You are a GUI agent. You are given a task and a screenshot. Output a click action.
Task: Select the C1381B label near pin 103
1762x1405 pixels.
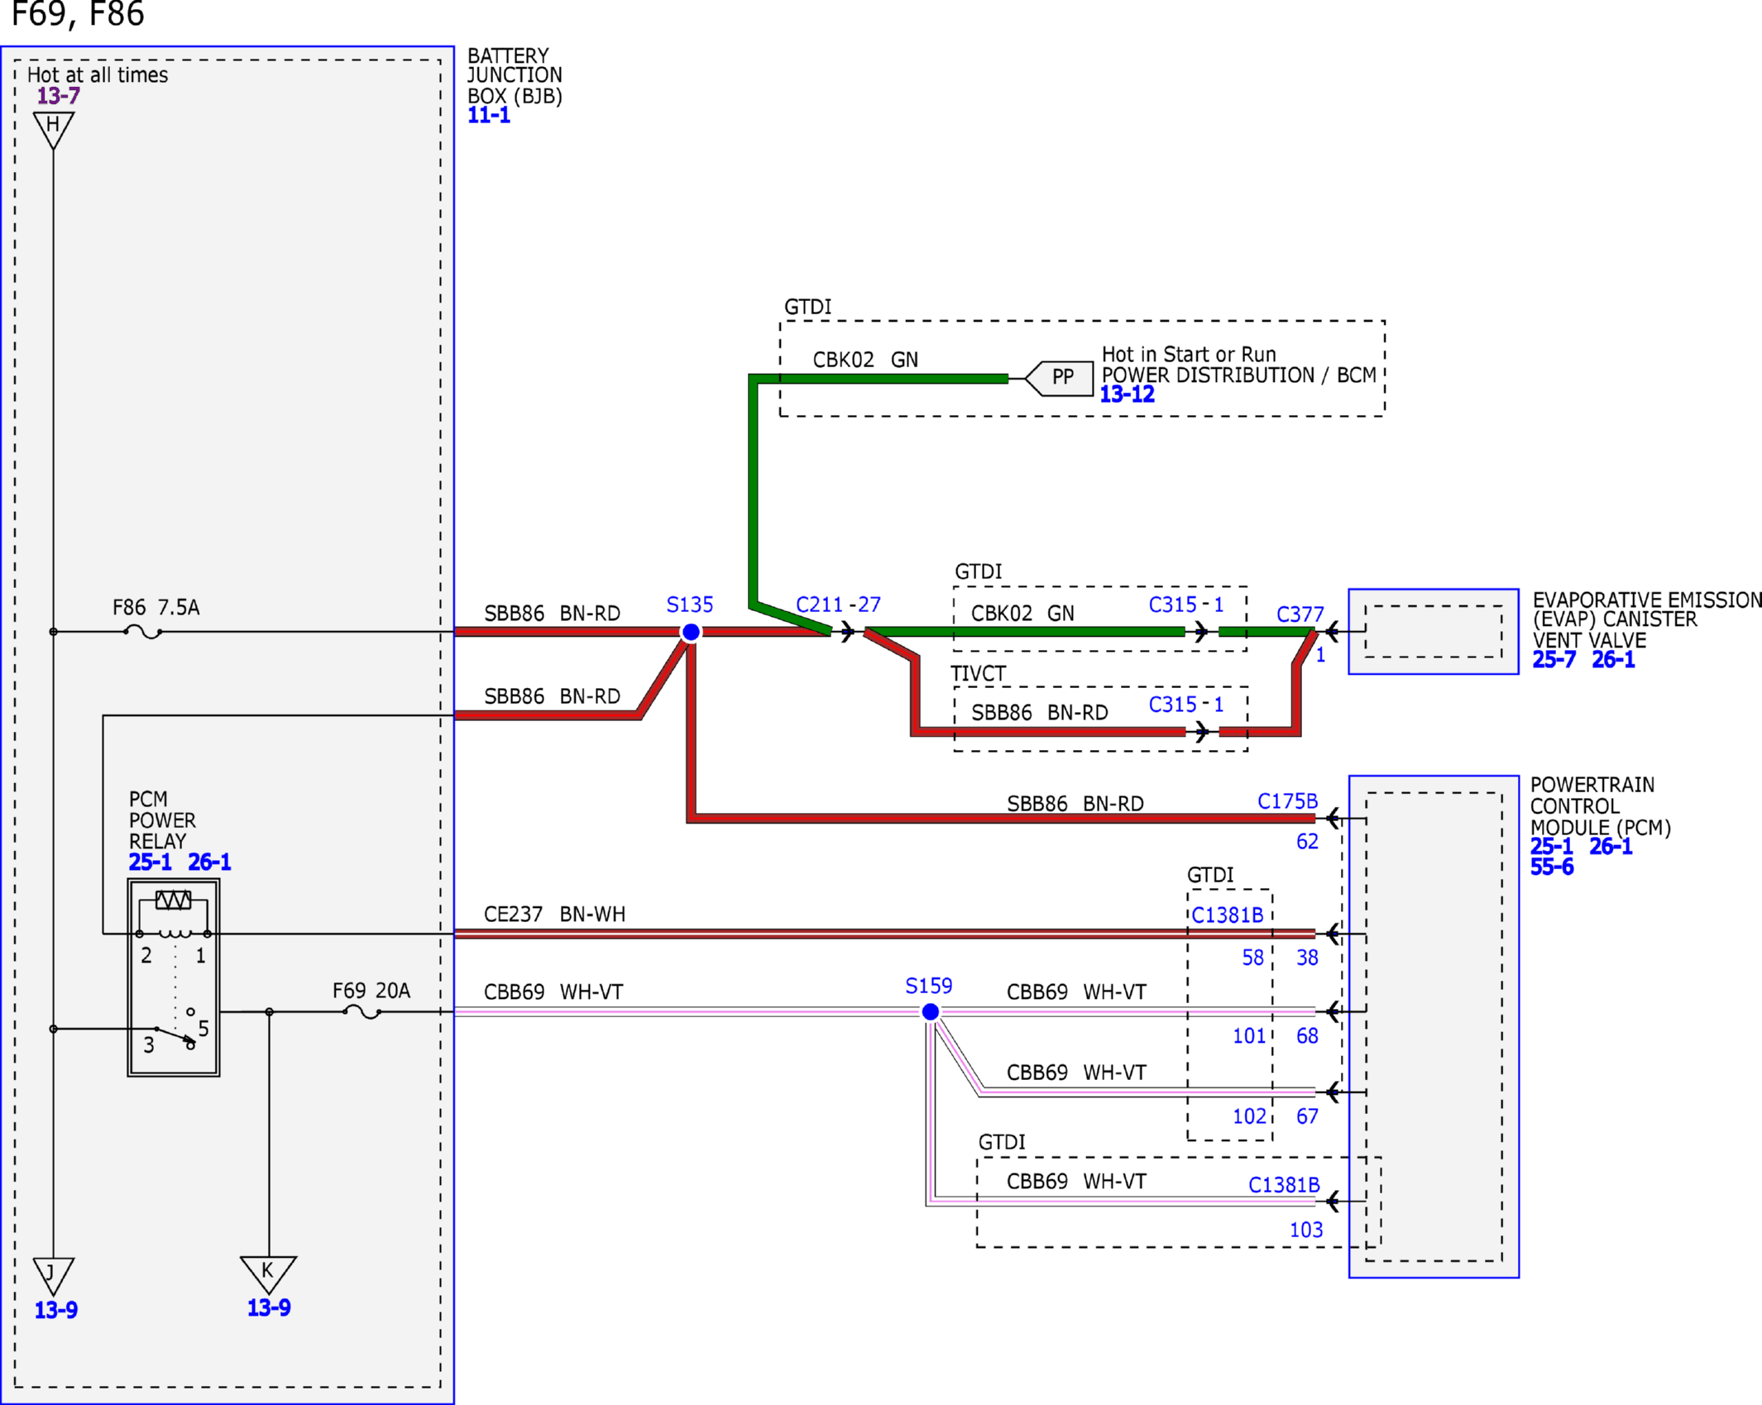pos(1284,1186)
